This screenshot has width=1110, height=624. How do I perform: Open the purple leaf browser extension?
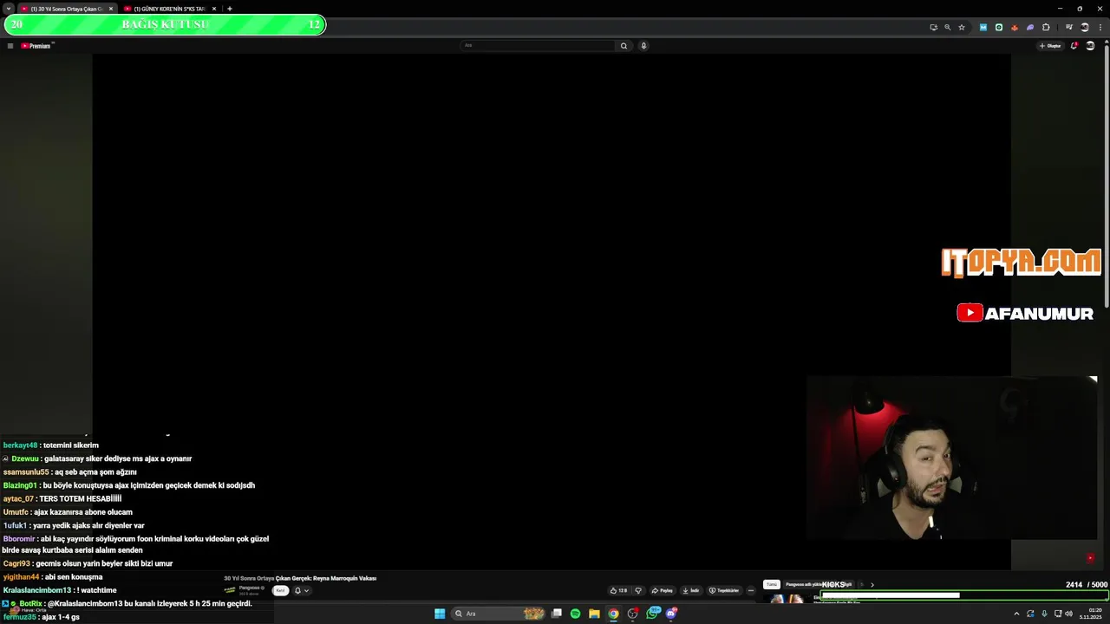click(x=1030, y=27)
